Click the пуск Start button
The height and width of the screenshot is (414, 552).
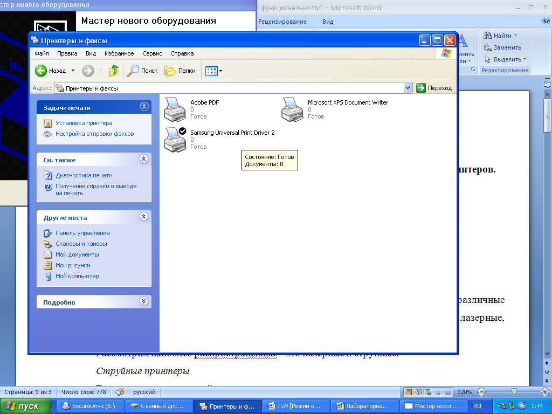tap(25, 406)
